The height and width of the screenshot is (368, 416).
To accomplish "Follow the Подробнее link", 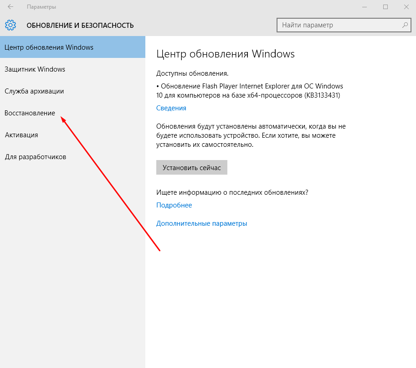I will (174, 205).
